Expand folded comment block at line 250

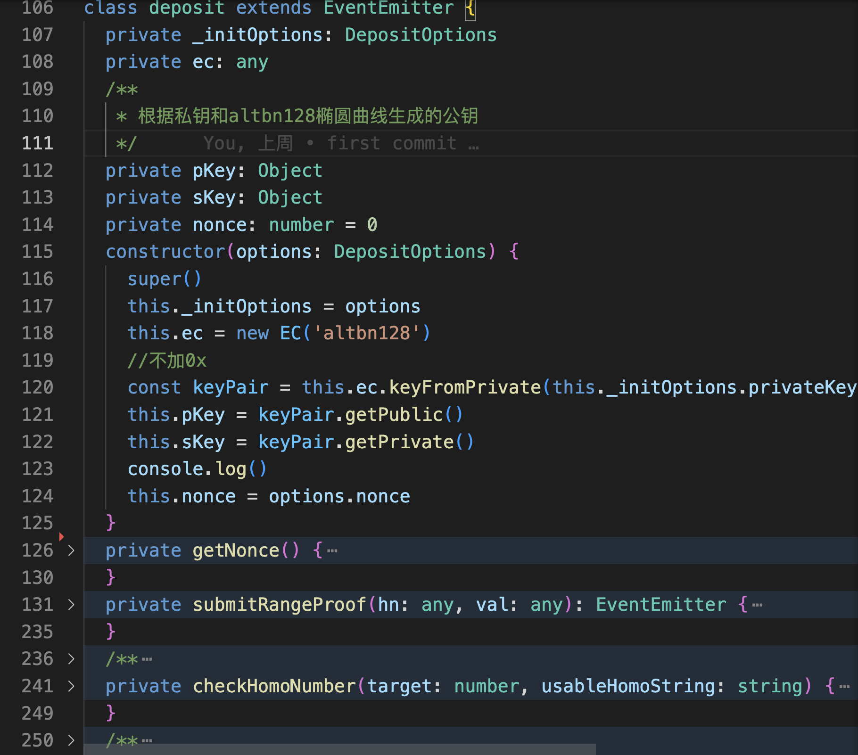(x=71, y=740)
